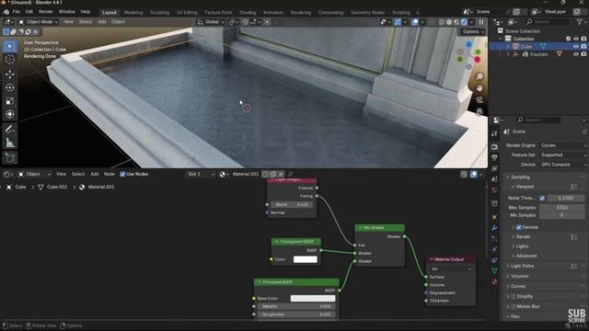The height and width of the screenshot is (331, 589).
Task: Hide the Cube object in outliner
Action: (x=576, y=47)
